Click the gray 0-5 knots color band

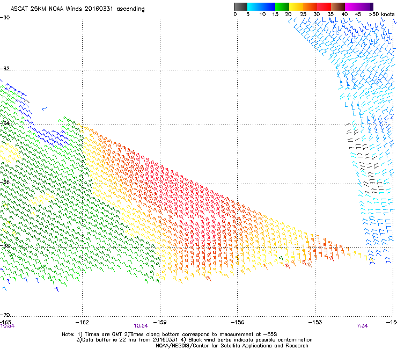pos(240,6)
